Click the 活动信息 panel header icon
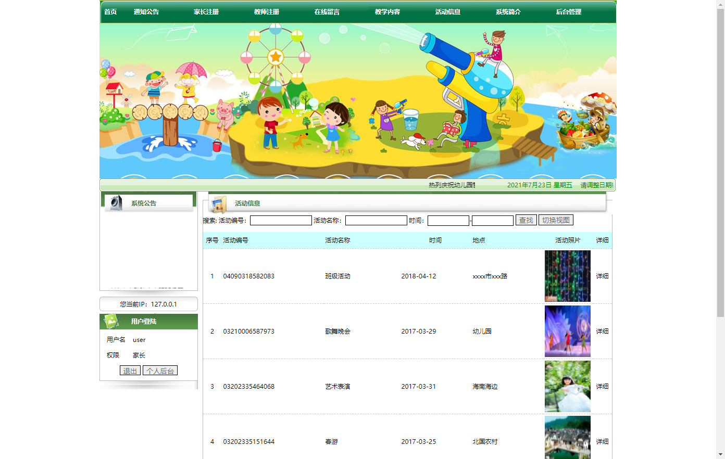 pyautogui.click(x=219, y=203)
